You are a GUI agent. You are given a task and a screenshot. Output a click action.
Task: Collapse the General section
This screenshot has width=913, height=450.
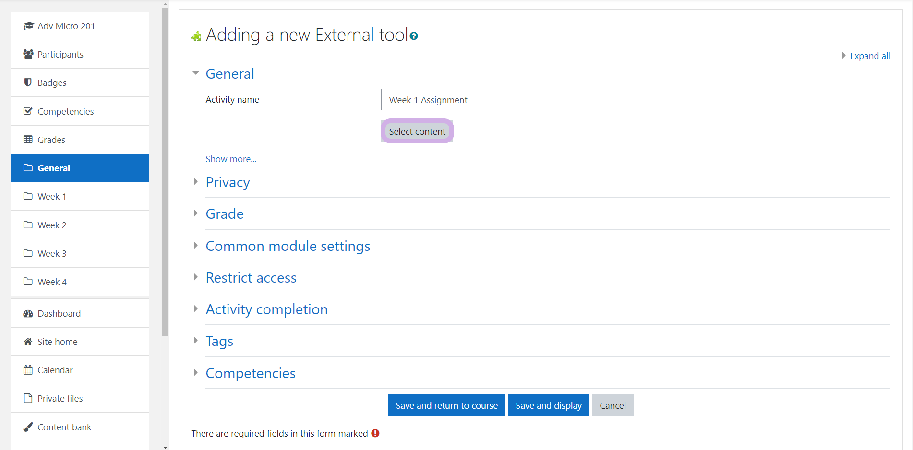coord(196,73)
